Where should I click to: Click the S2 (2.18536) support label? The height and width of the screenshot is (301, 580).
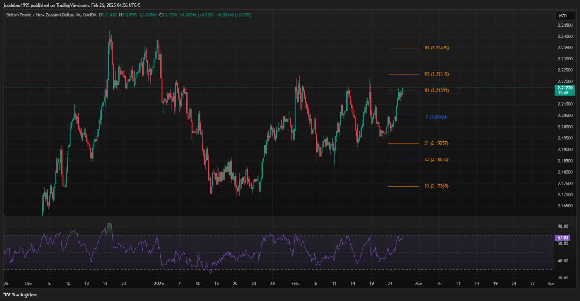click(x=436, y=160)
